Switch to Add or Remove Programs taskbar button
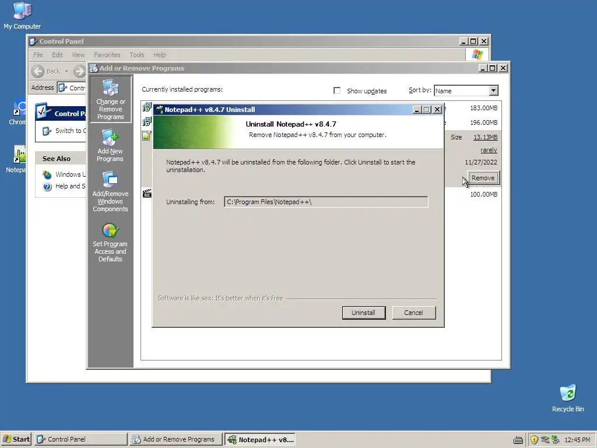 coord(175,439)
